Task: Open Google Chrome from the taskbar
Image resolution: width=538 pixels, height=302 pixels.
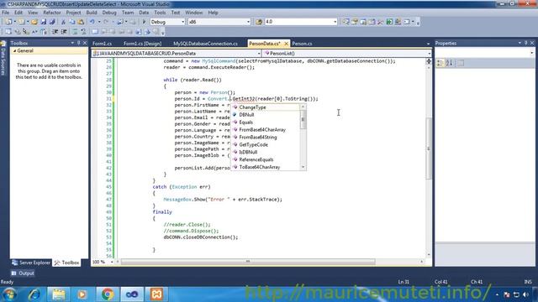Action: [108, 294]
